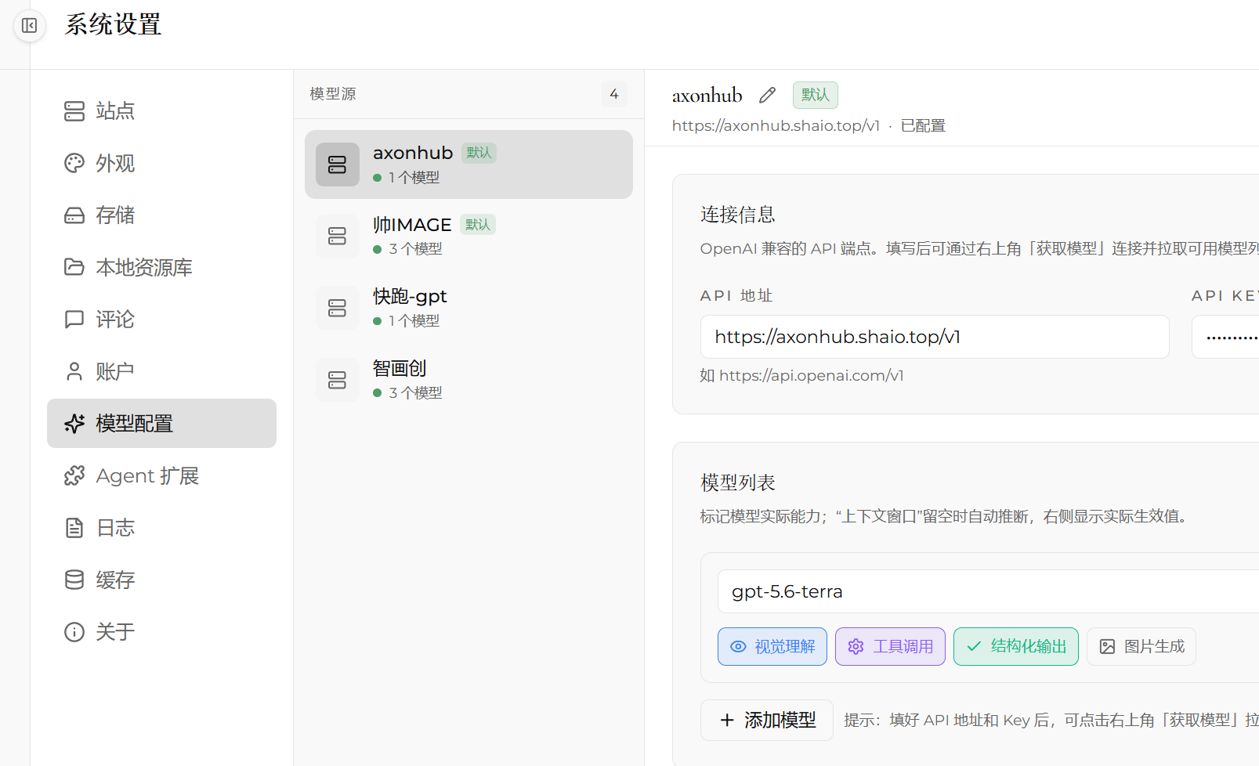Open 账户 account settings
Screen dimensions: 1259x766
point(161,371)
